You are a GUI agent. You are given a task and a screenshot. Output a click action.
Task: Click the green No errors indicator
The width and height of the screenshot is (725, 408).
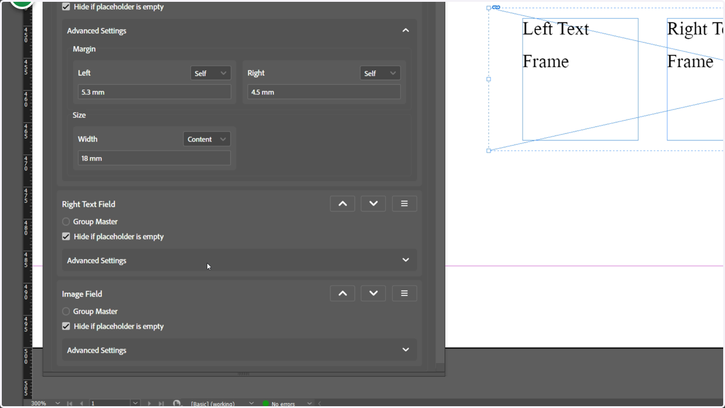(x=265, y=403)
